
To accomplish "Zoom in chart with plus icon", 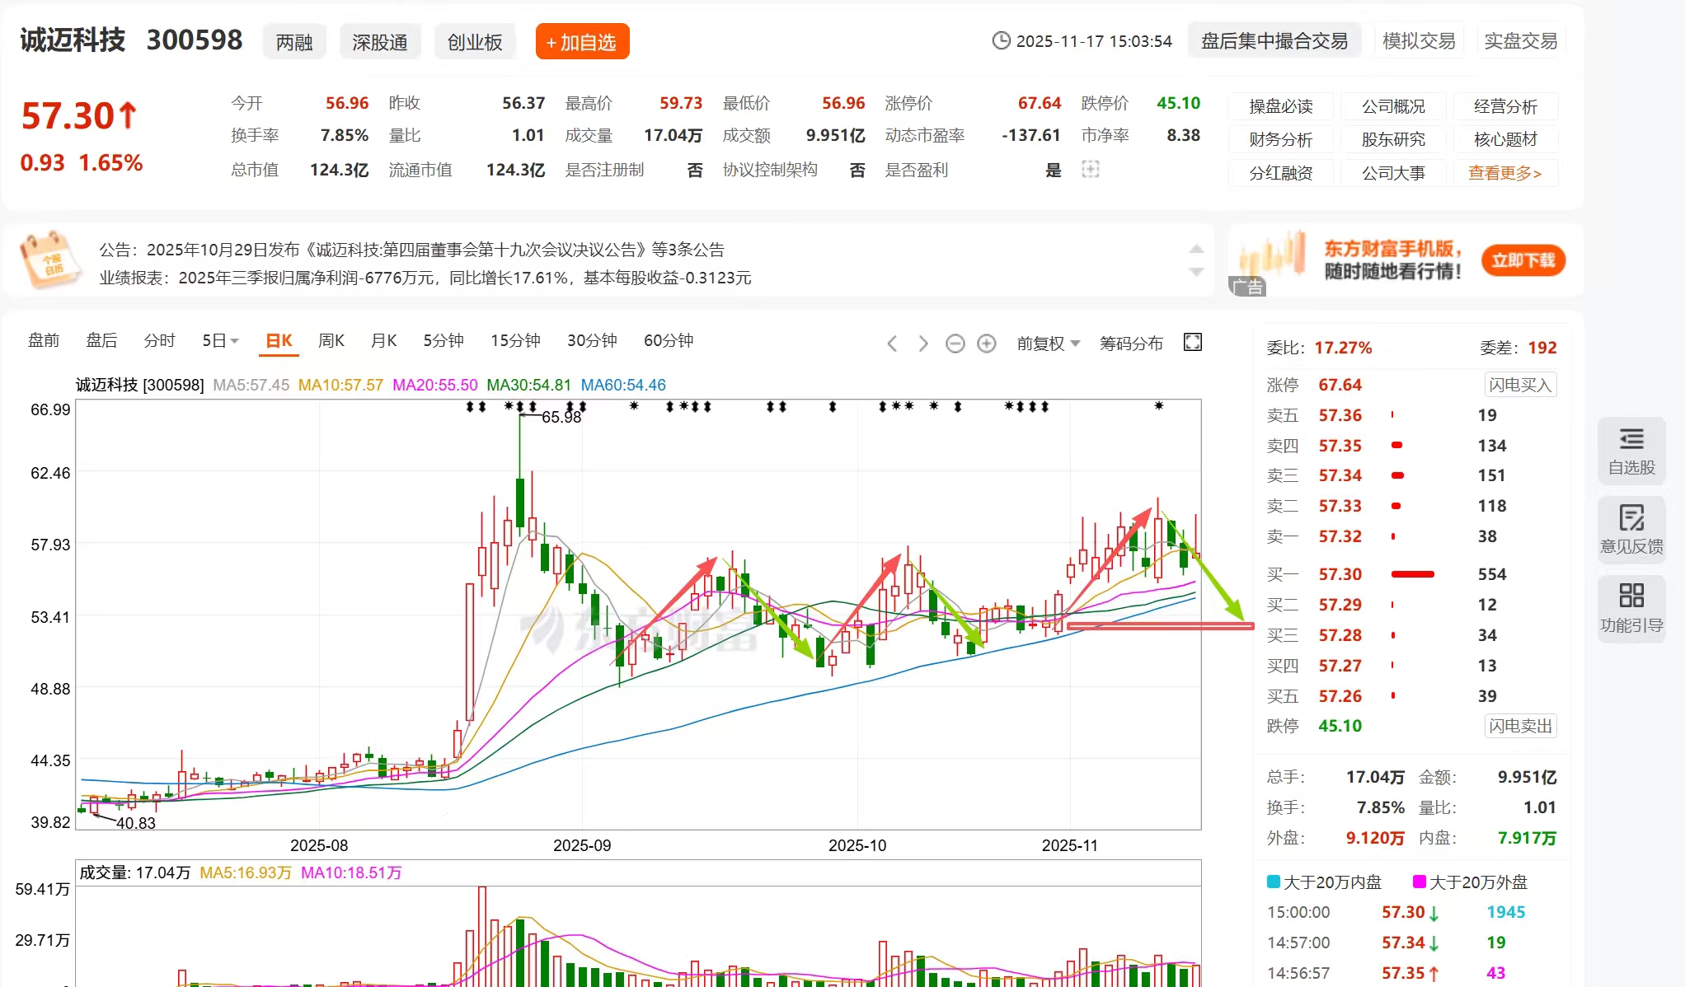I will coord(986,344).
